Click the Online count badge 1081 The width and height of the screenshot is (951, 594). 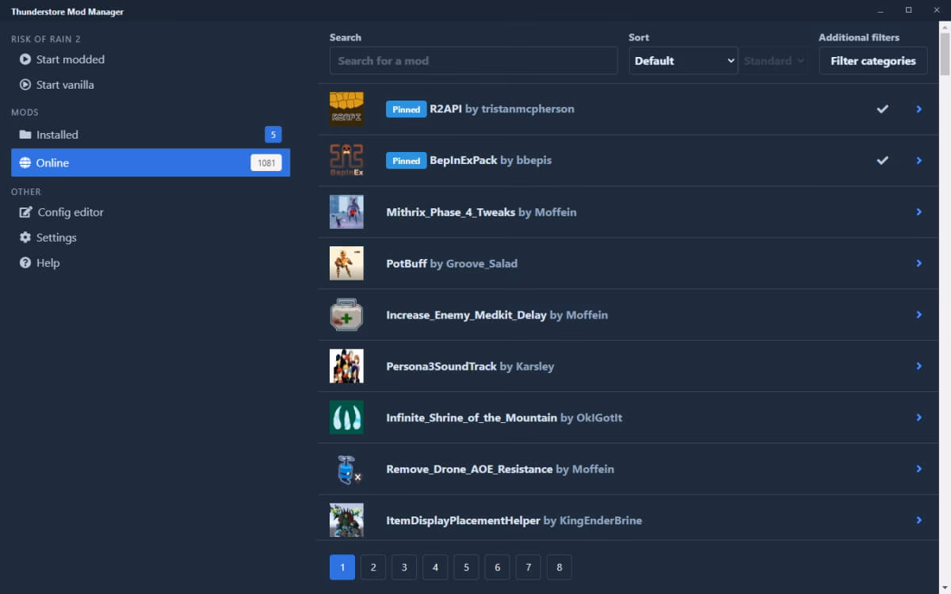tap(266, 163)
